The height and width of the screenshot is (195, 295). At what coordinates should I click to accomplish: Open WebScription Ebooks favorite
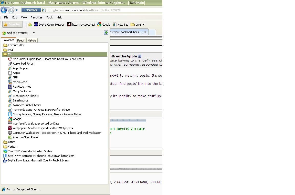coord(23,96)
